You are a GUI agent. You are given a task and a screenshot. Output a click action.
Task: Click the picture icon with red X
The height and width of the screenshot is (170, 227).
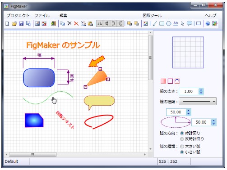click(x=44, y=23)
